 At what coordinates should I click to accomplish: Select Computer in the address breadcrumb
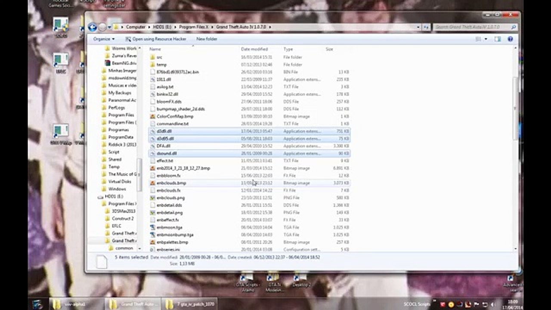coord(136,27)
